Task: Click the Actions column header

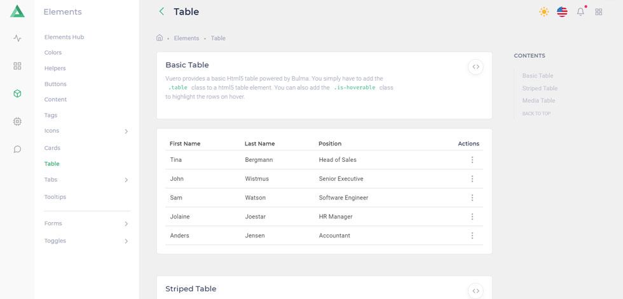Action: point(469,143)
